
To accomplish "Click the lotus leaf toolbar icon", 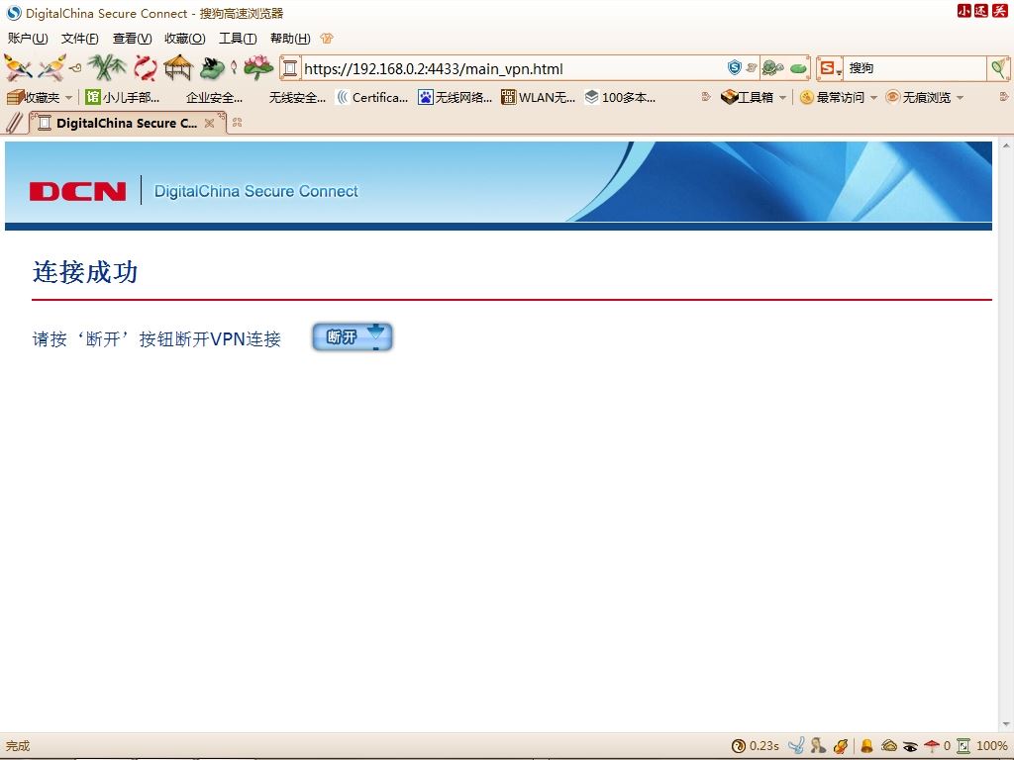I will (212, 68).
